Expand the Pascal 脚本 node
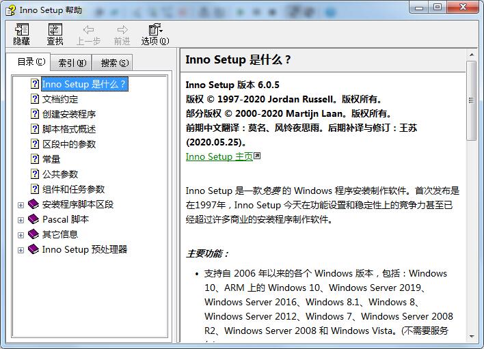Viewport: 484px width, 349px height. click(21, 220)
